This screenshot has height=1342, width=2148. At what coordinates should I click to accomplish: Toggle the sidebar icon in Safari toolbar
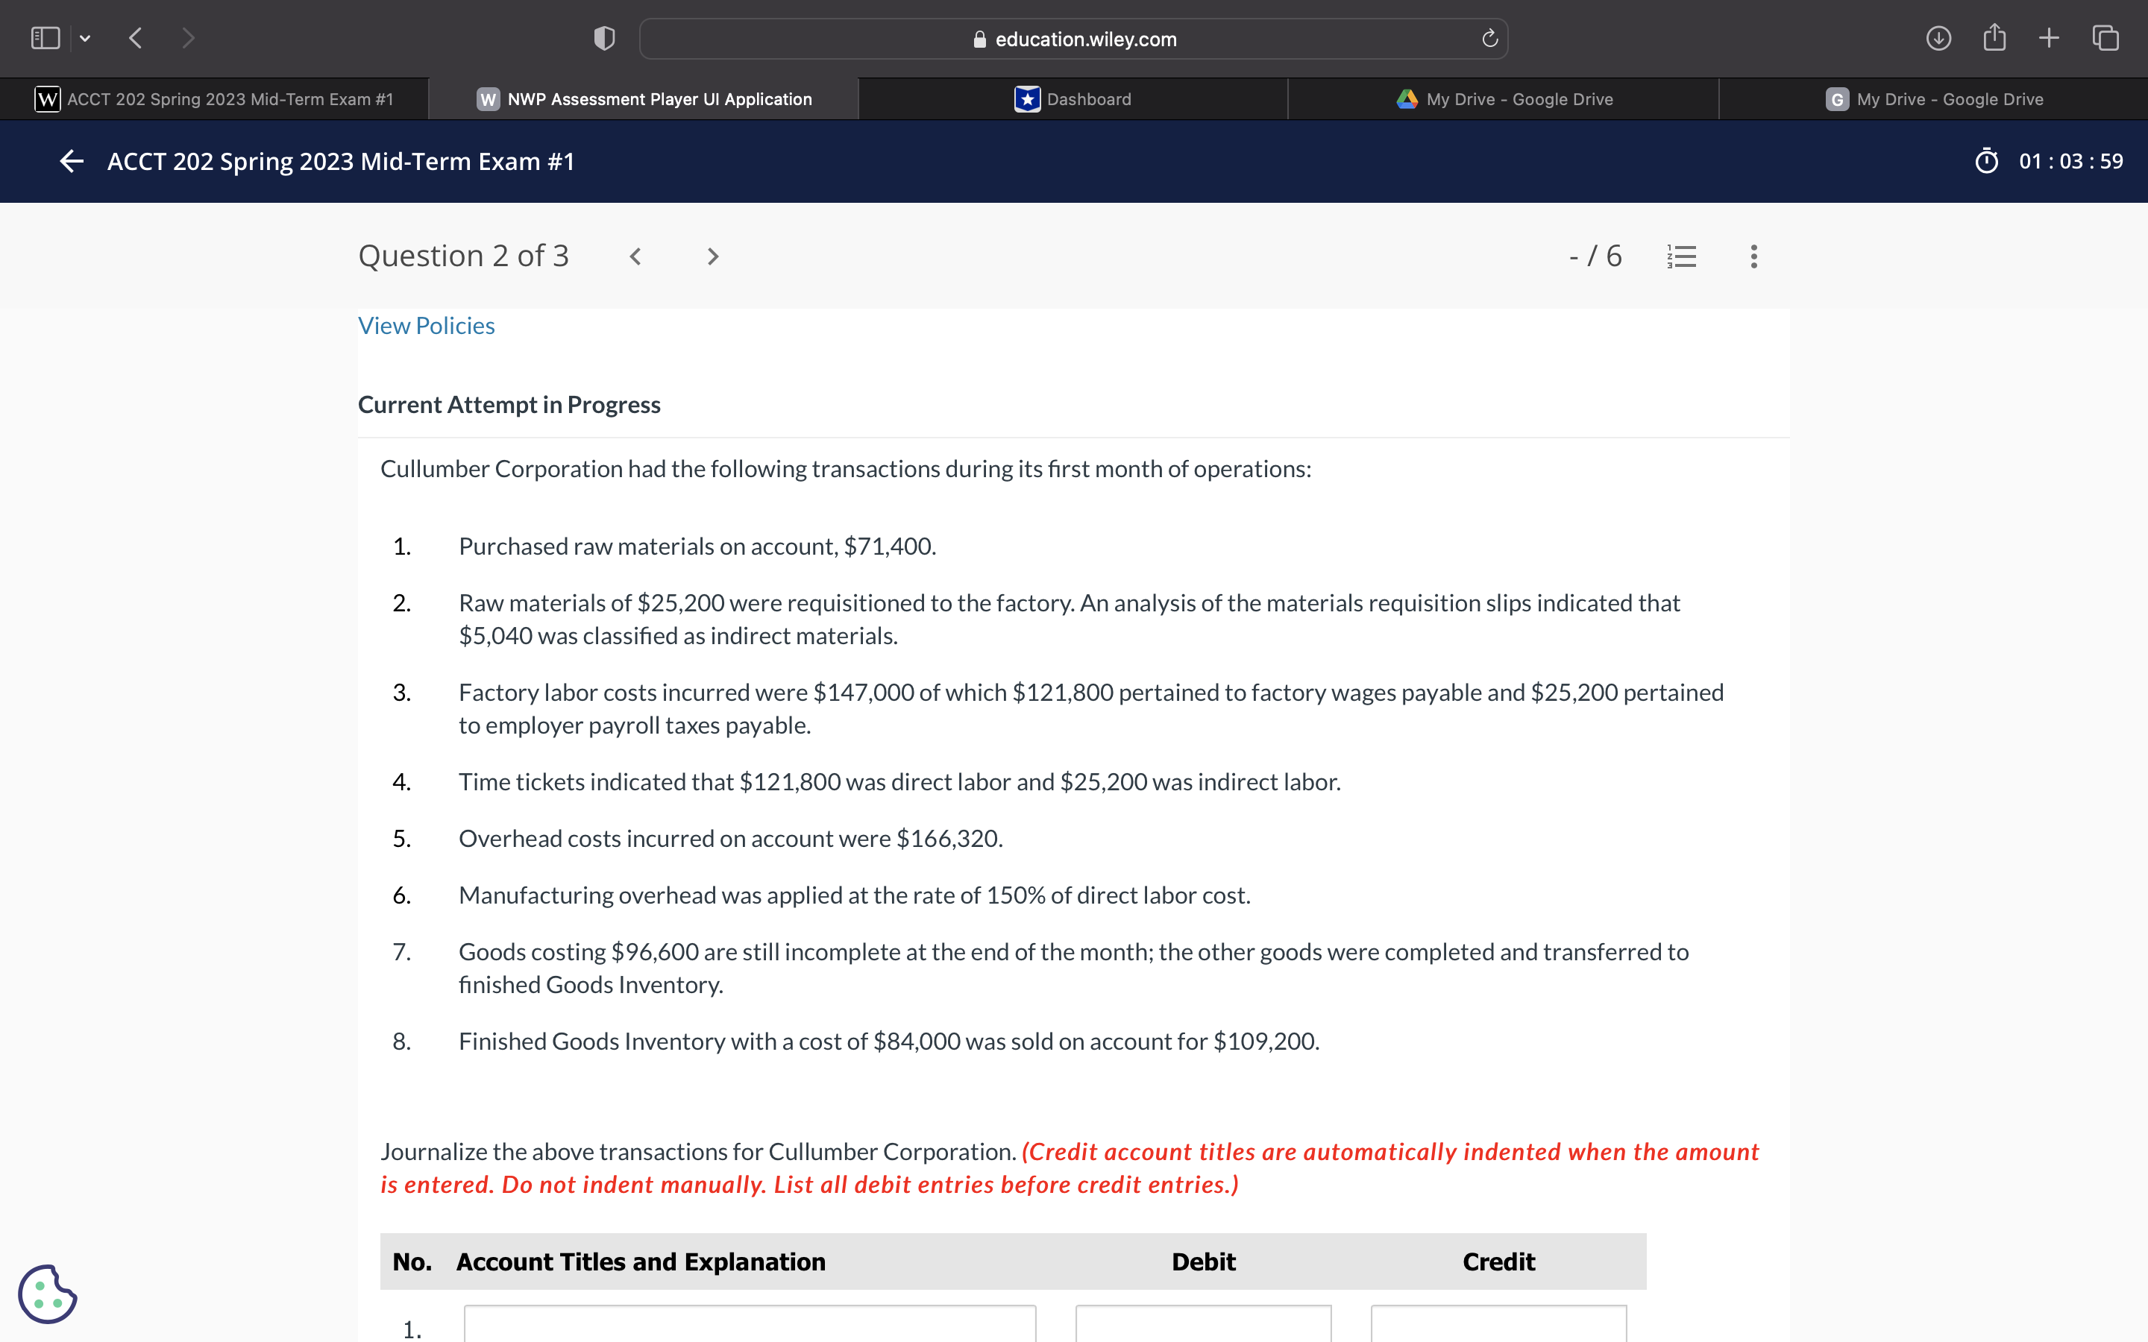45,37
